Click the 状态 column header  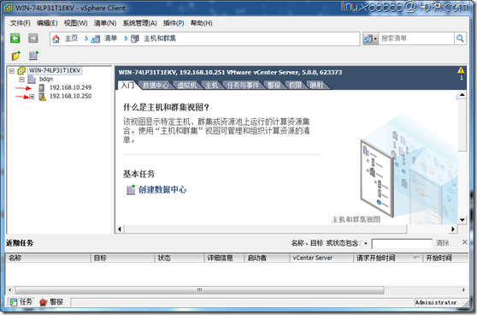coord(180,258)
